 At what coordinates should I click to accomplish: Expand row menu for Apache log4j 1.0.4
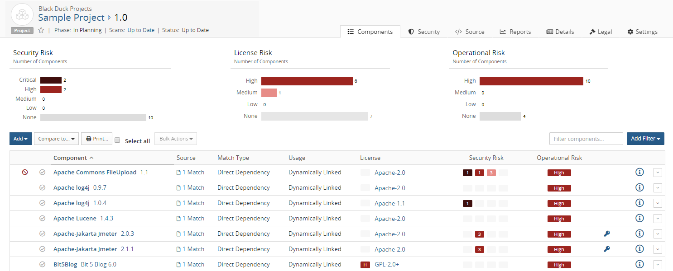(x=658, y=203)
